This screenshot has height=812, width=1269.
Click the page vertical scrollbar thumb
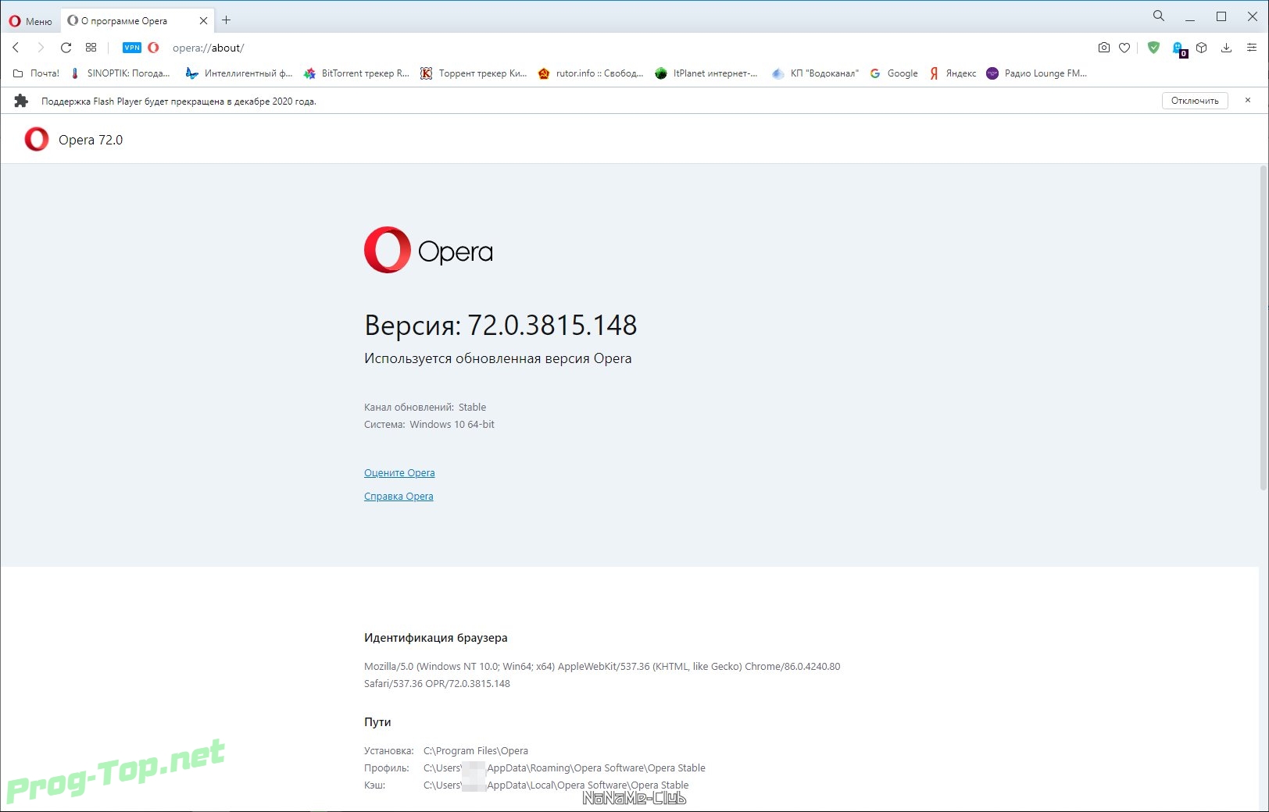pos(1263,328)
